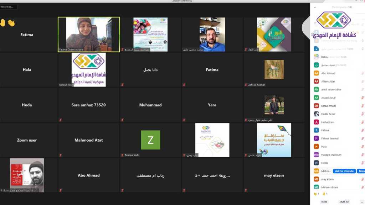
Task: Toggle the mute icon for may elzein
Action: pyautogui.click(x=363, y=179)
